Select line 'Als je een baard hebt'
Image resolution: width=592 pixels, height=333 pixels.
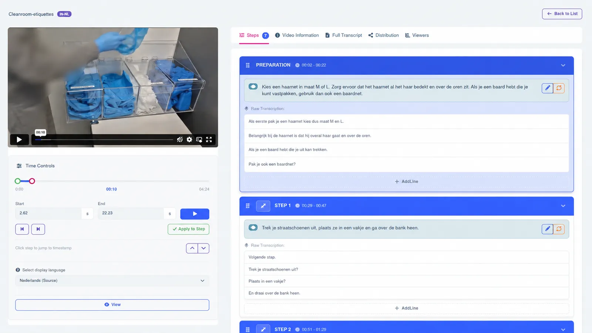pos(406,150)
